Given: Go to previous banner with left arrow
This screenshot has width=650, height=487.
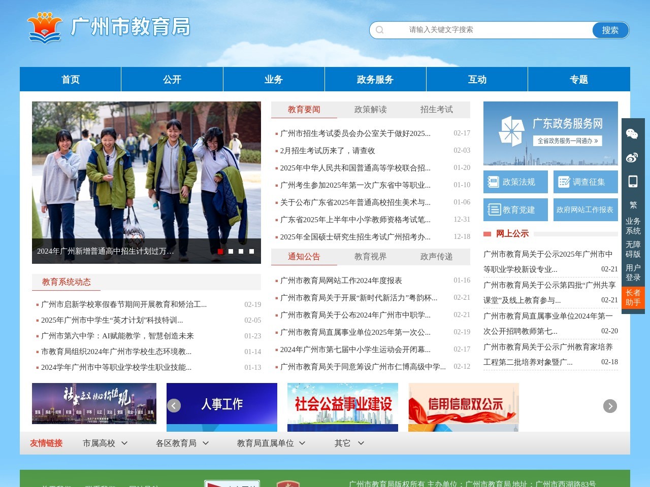Looking at the screenshot, I should coord(174,406).
